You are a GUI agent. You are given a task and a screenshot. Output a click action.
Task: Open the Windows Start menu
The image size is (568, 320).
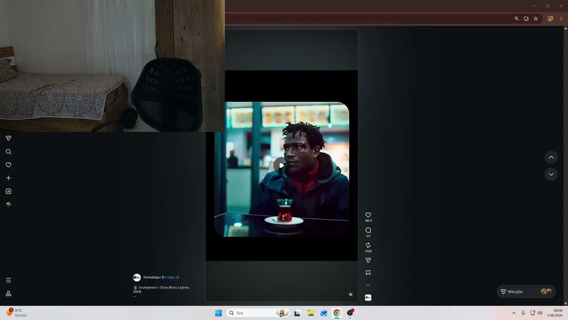(x=218, y=313)
